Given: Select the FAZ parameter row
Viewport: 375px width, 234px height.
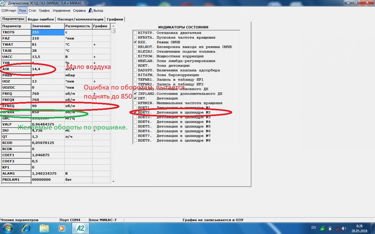Looking at the screenshot, I should click(56, 38).
